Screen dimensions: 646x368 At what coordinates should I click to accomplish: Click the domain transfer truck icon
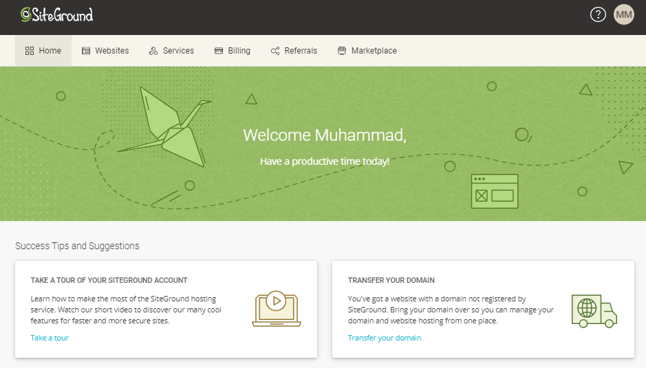pos(594,311)
